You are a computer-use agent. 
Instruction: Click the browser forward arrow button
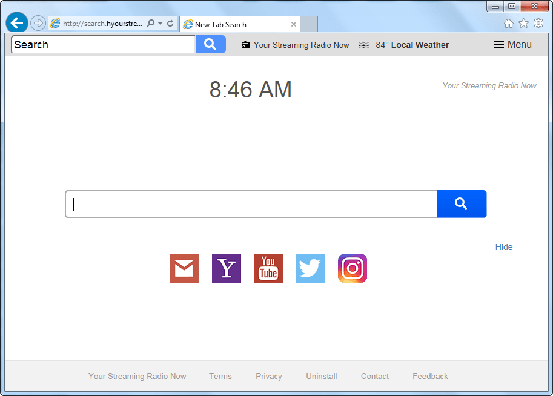(x=38, y=23)
